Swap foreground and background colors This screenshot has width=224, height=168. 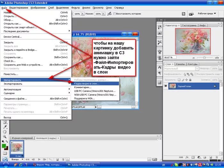pyautogui.click(x=7, y=141)
